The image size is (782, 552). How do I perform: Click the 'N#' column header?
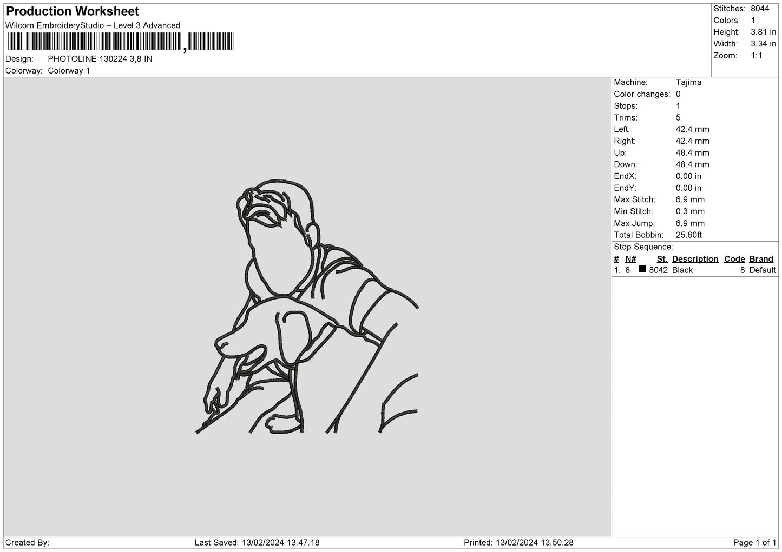[x=630, y=259]
